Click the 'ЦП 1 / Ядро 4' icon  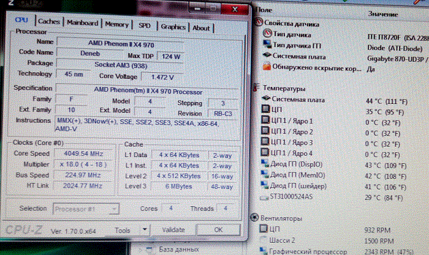[265, 152]
